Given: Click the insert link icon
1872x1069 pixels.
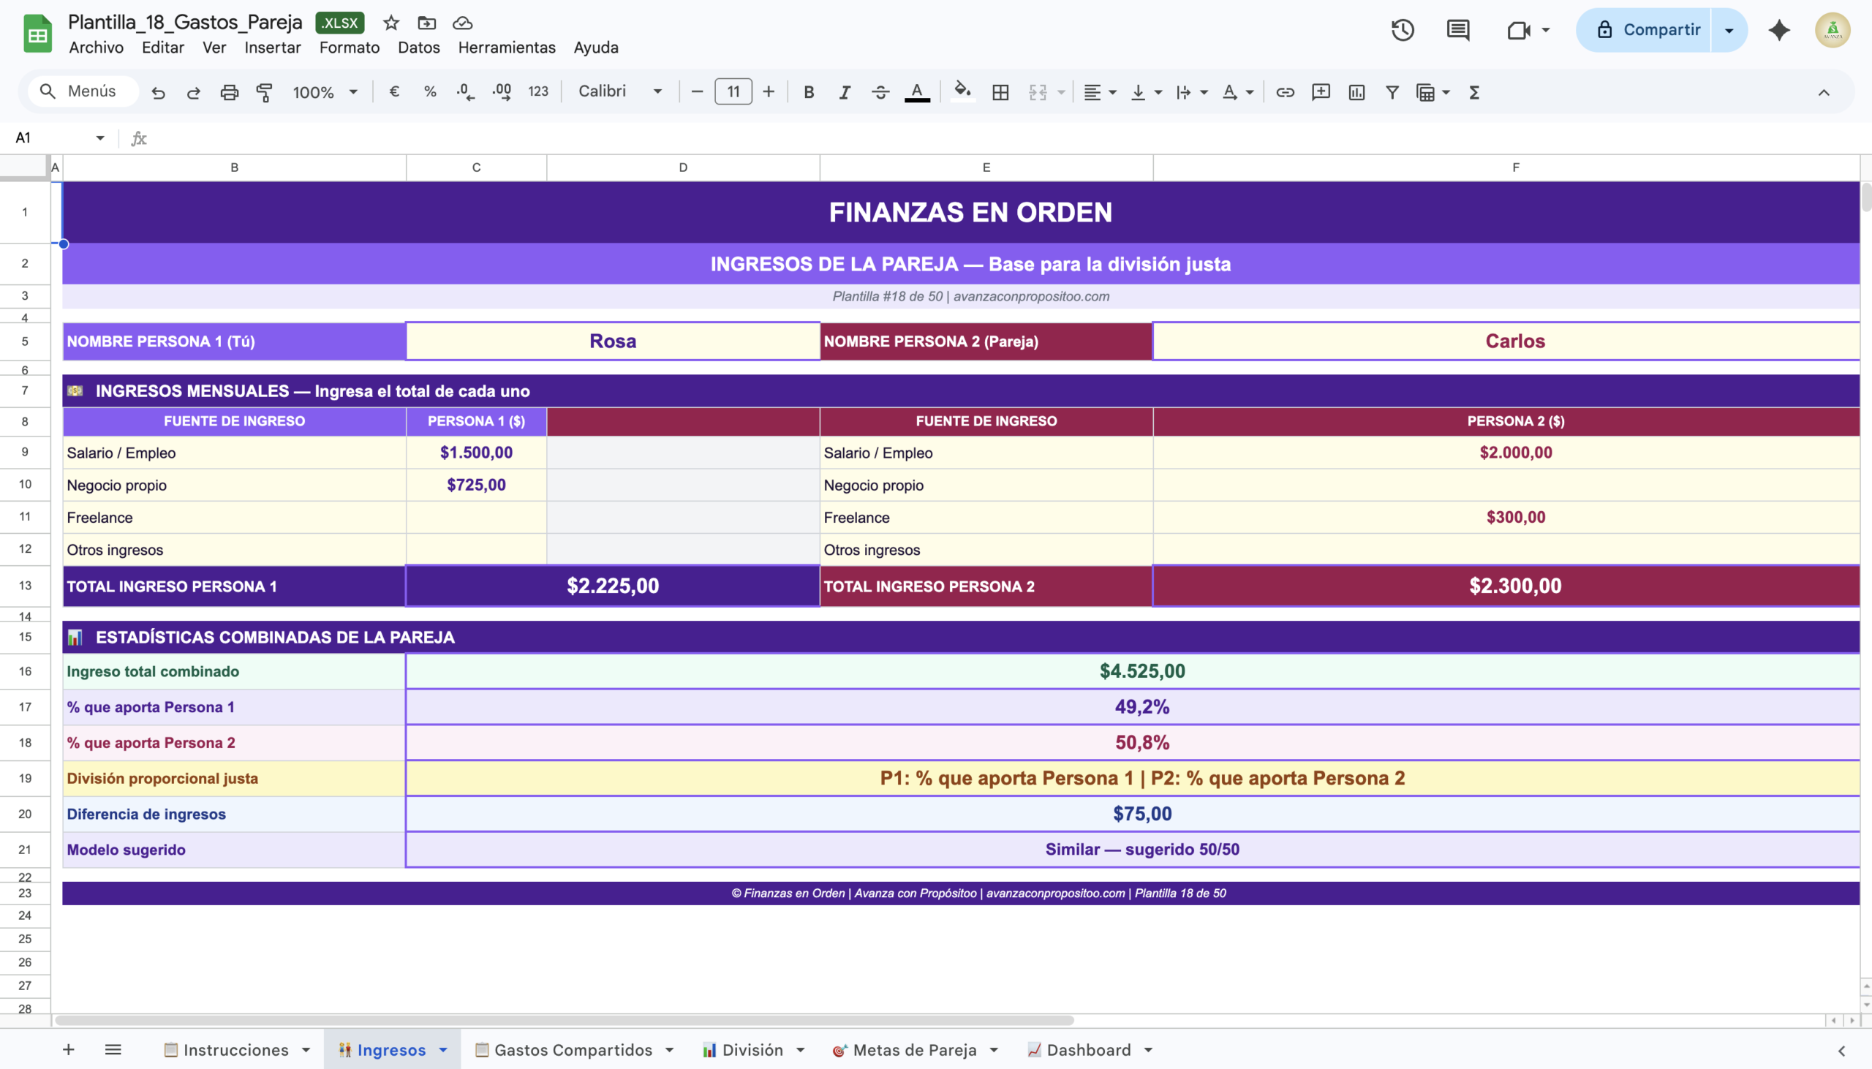Looking at the screenshot, I should (x=1285, y=93).
